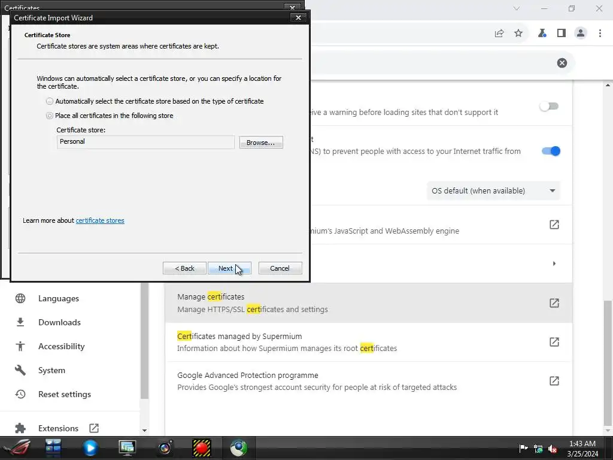
Task: Toggle the side panel icon in toolbar
Action: pos(562,34)
